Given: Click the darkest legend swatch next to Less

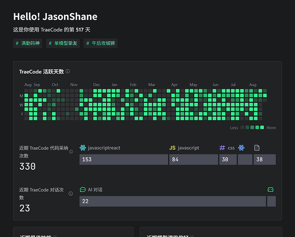Looking at the screenshot, I should tap(242, 128).
